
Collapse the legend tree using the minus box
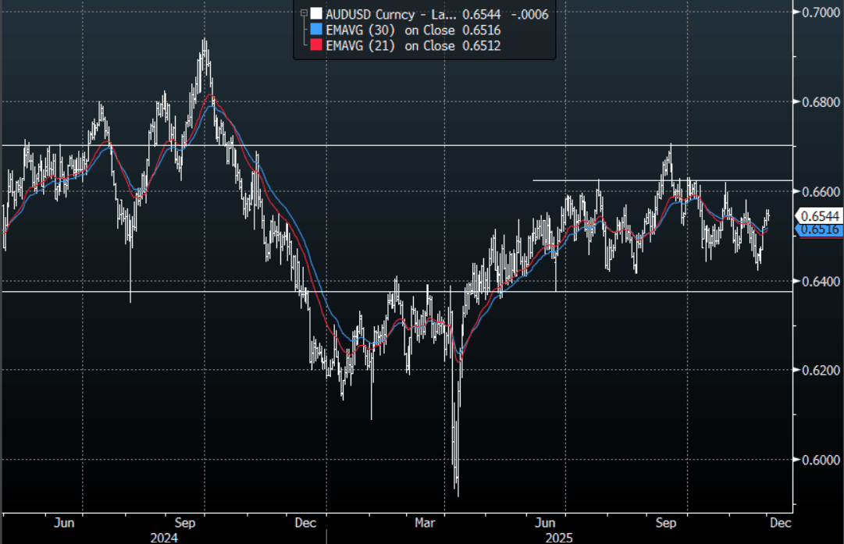303,12
